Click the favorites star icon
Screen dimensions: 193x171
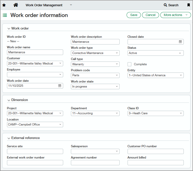coord(4,5)
